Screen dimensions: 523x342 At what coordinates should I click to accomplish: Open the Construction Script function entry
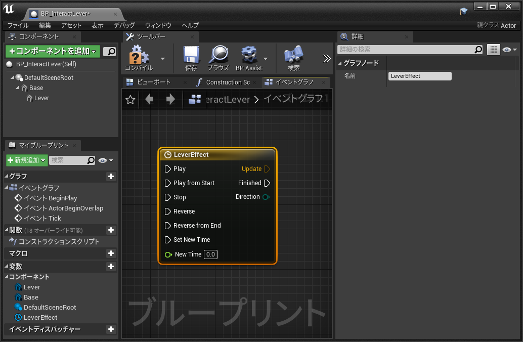[x=59, y=241]
